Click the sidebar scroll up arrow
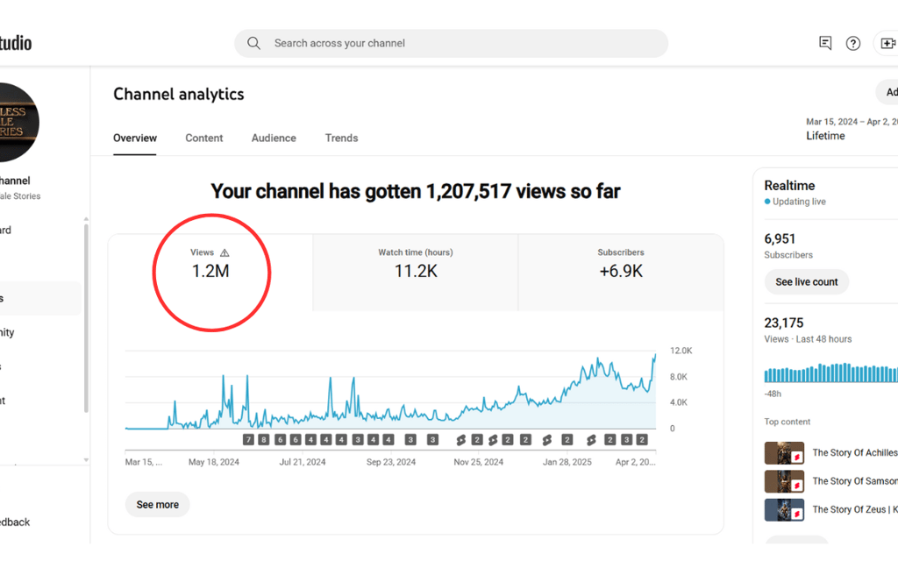Screen dimensions: 898x568 (x=87, y=219)
